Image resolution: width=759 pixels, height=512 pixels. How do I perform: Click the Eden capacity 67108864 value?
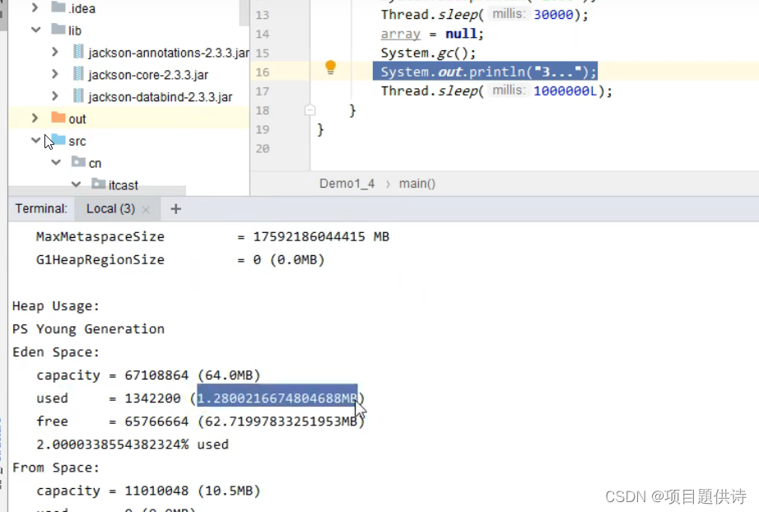(156, 375)
